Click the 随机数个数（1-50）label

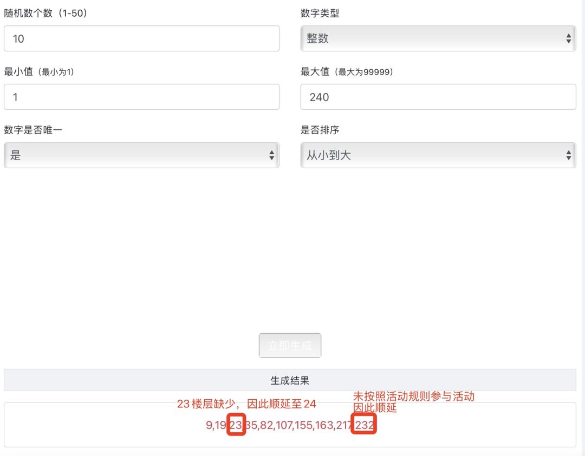click(45, 14)
